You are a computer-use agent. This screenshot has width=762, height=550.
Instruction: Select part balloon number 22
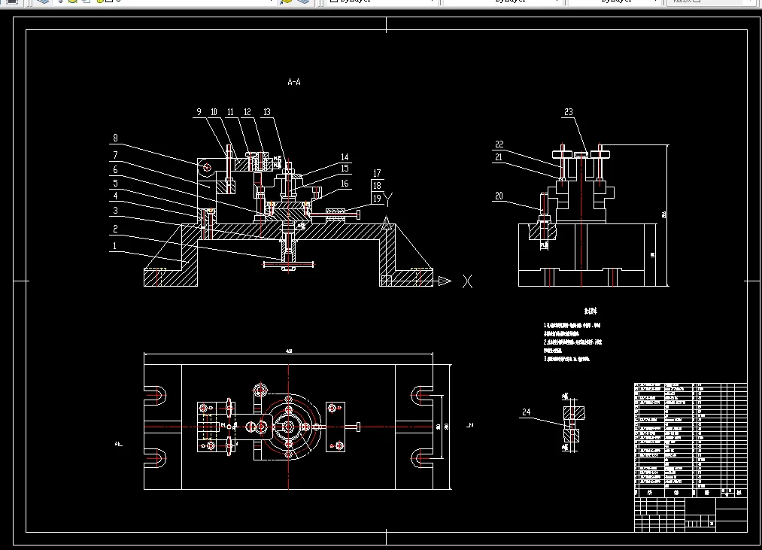point(499,144)
